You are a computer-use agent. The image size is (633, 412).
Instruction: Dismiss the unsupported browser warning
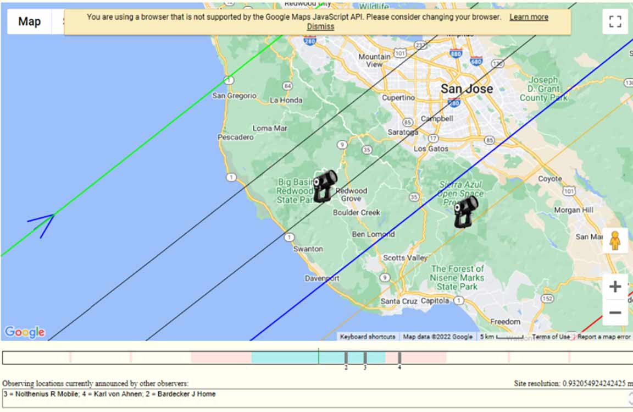(320, 26)
